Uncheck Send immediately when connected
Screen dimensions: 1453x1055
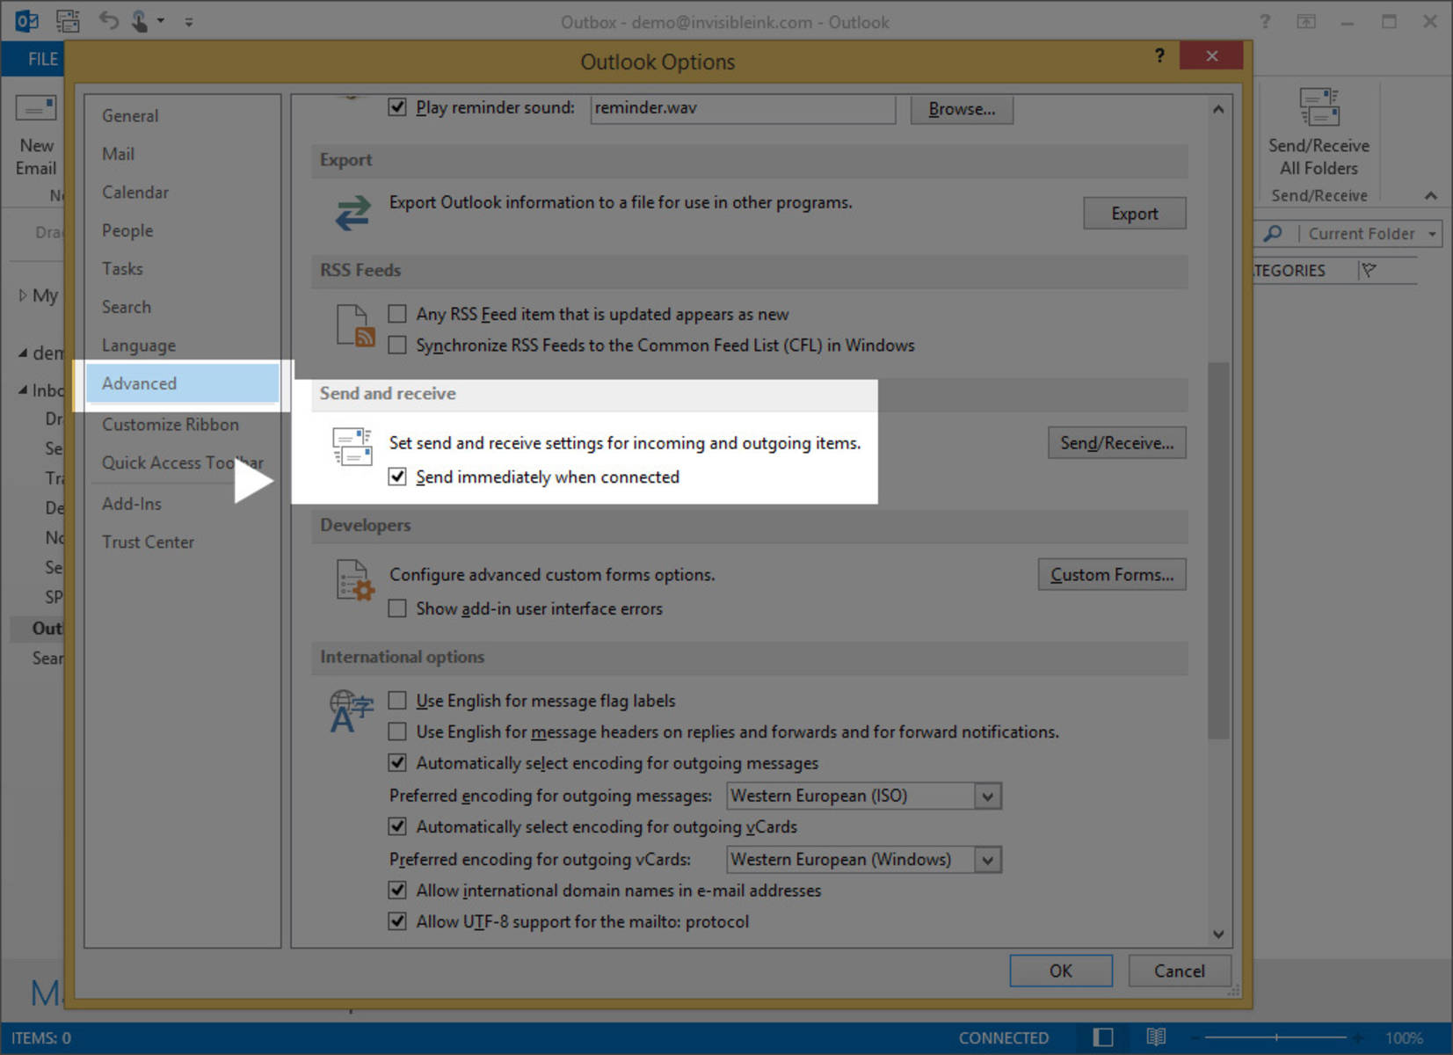pos(397,477)
